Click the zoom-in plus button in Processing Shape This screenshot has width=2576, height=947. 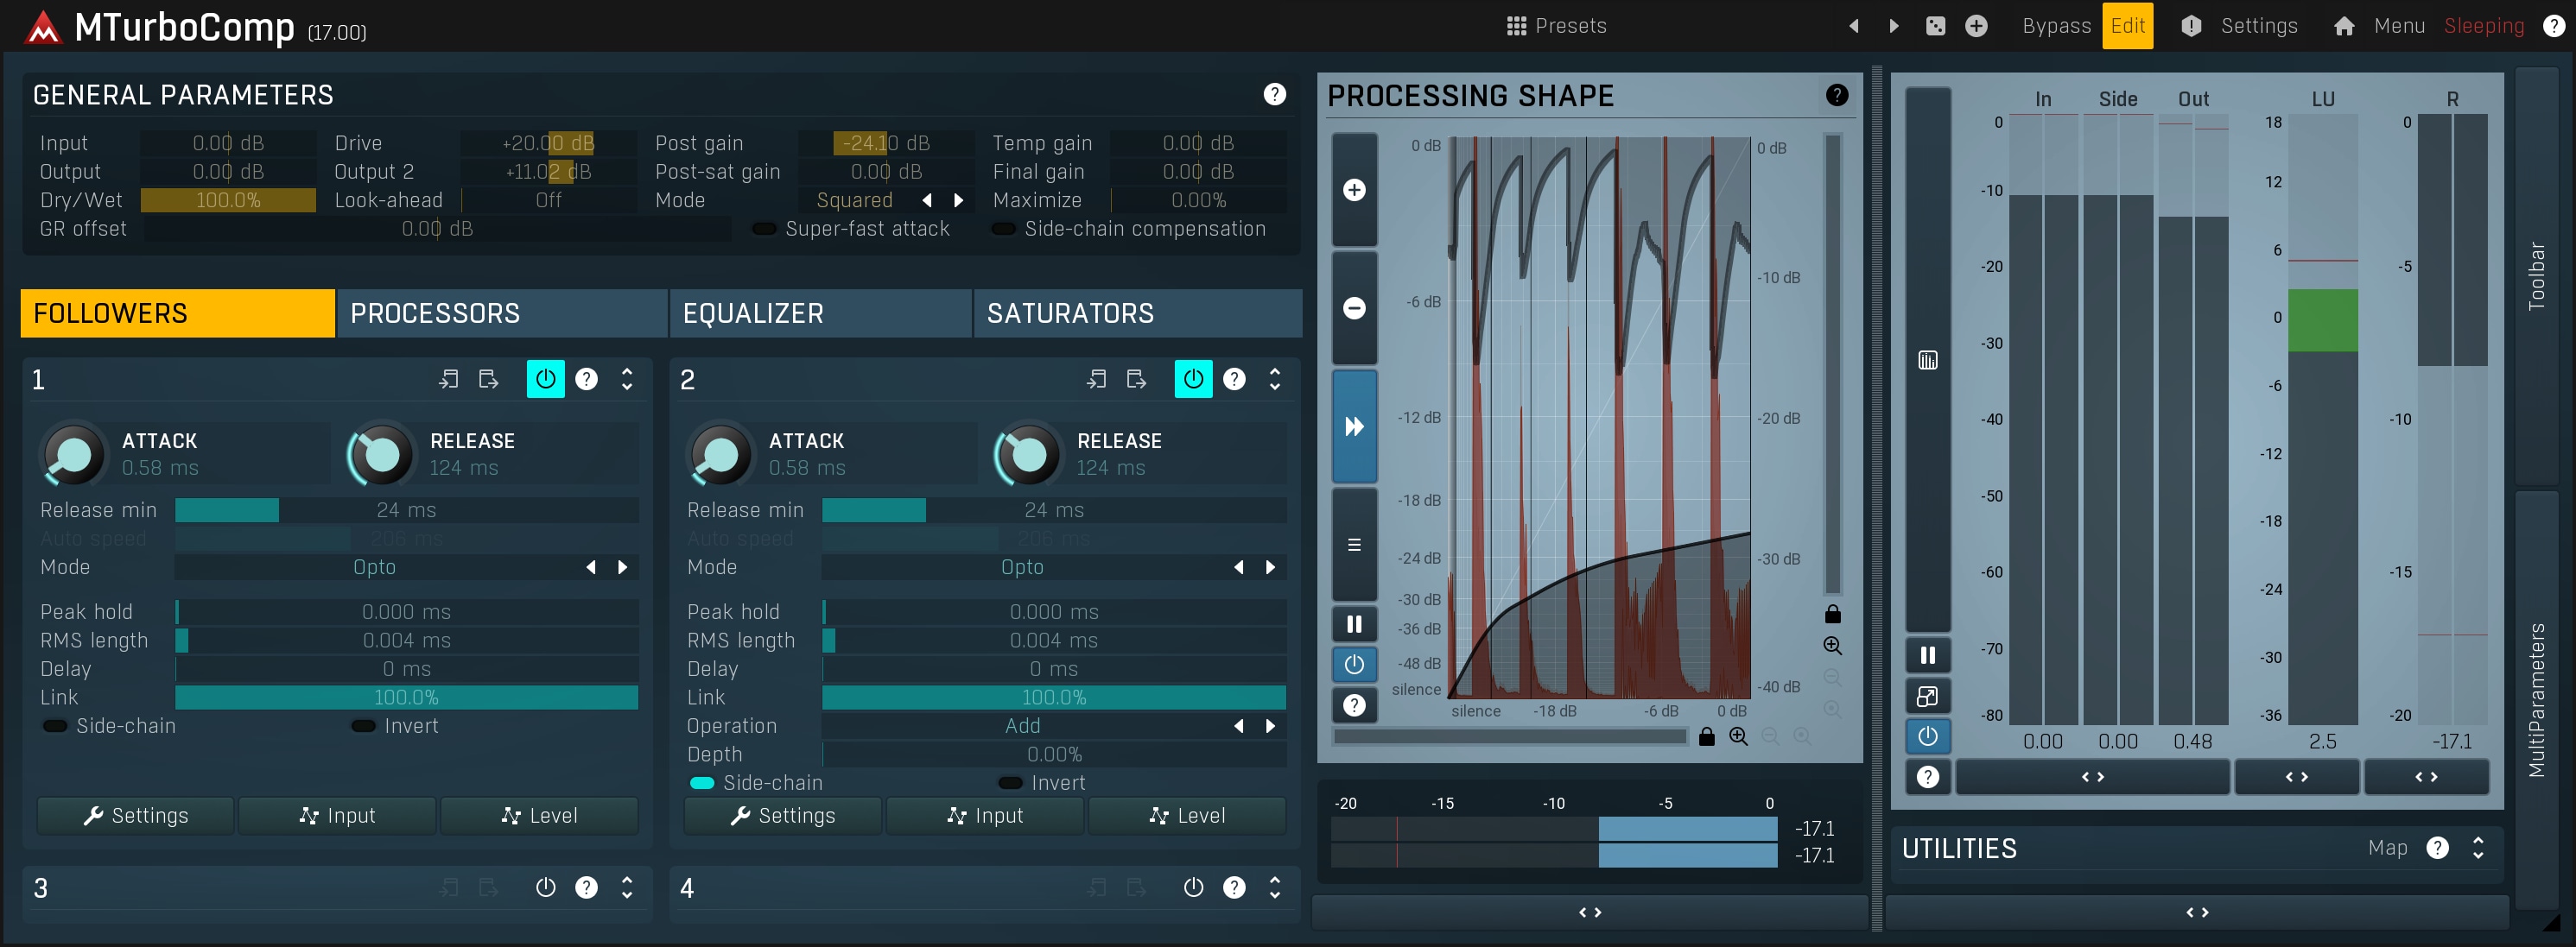click(1354, 190)
